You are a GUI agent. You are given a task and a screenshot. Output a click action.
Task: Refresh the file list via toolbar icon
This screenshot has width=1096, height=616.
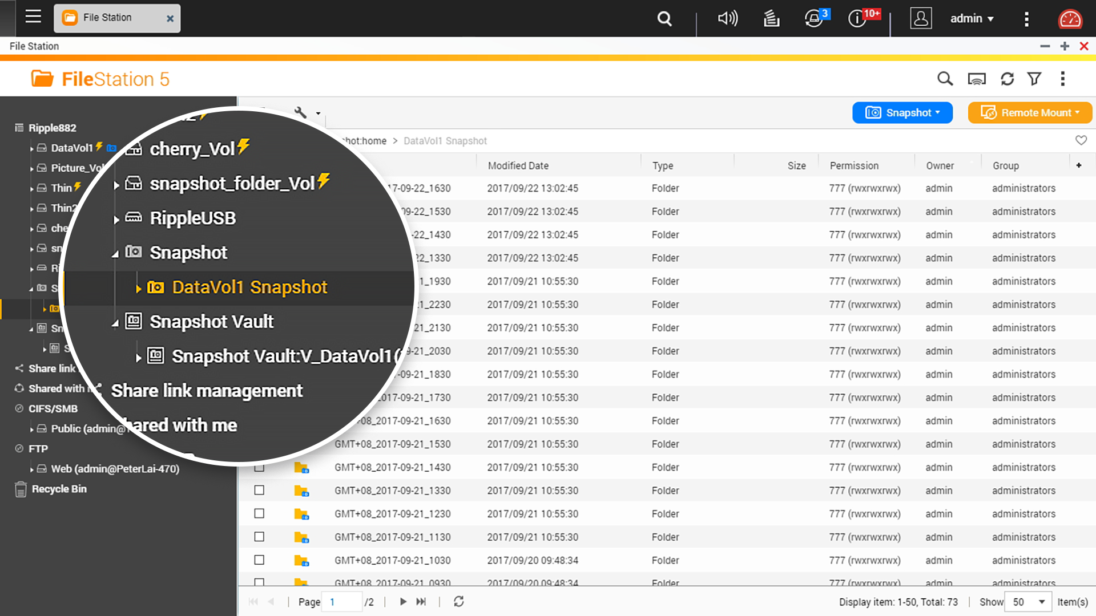[x=1007, y=79]
